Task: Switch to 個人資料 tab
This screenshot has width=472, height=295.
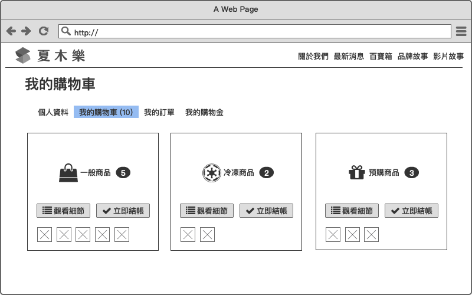Action: pyautogui.click(x=53, y=112)
